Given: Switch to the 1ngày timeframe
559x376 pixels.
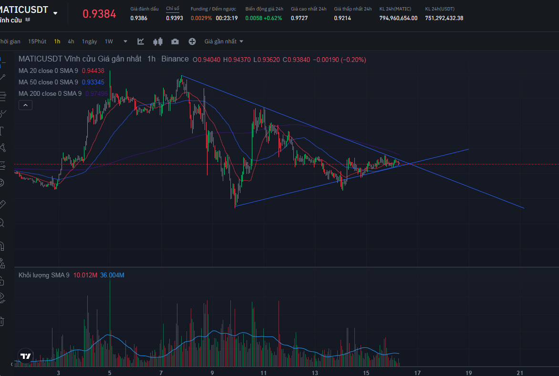Looking at the screenshot, I should click(90, 41).
